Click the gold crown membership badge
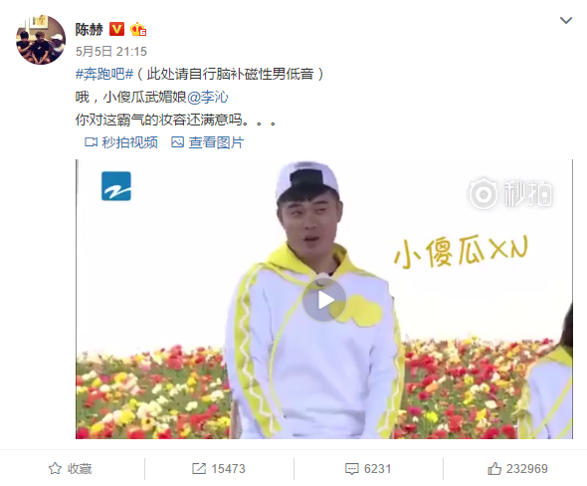The height and width of the screenshot is (486, 587). (138, 29)
